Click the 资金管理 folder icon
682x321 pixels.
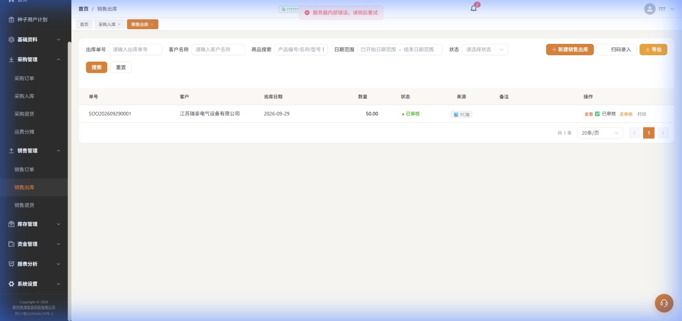click(11, 244)
